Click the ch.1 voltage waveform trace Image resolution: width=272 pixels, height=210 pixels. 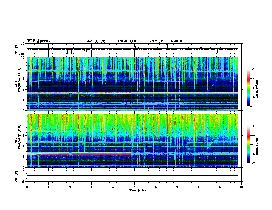click(x=133, y=49)
